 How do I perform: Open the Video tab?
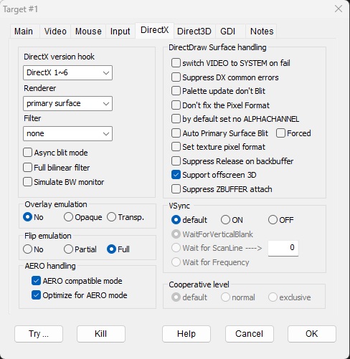[55, 32]
